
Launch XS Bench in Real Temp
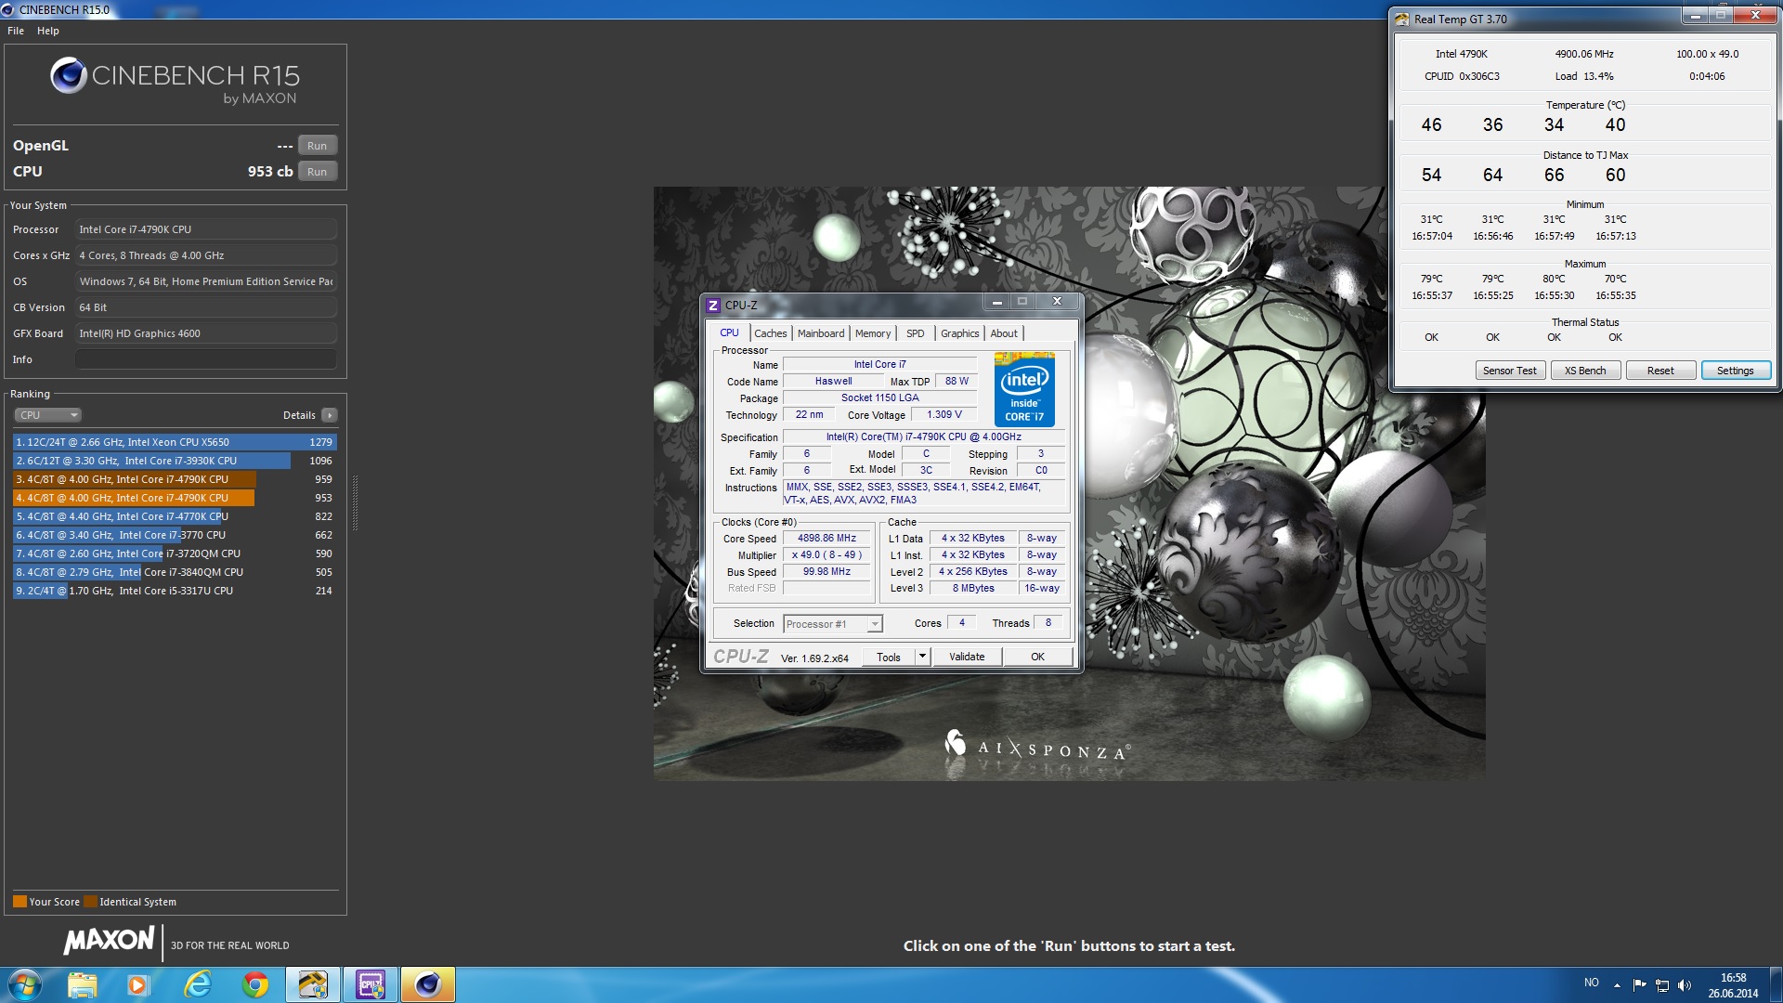click(x=1585, y=371)
